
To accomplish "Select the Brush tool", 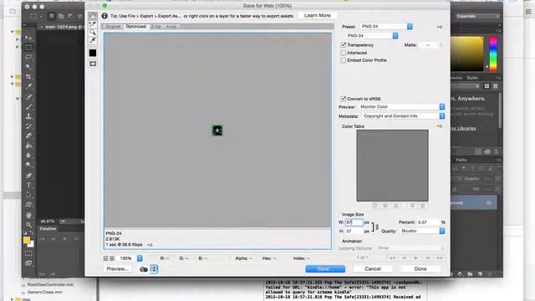I will point(28,106).
